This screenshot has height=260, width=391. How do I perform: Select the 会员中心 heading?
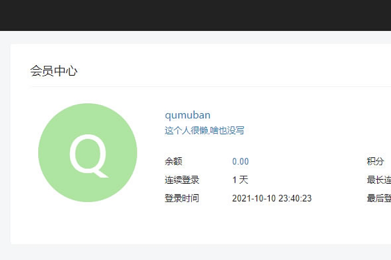pos(53,71)
